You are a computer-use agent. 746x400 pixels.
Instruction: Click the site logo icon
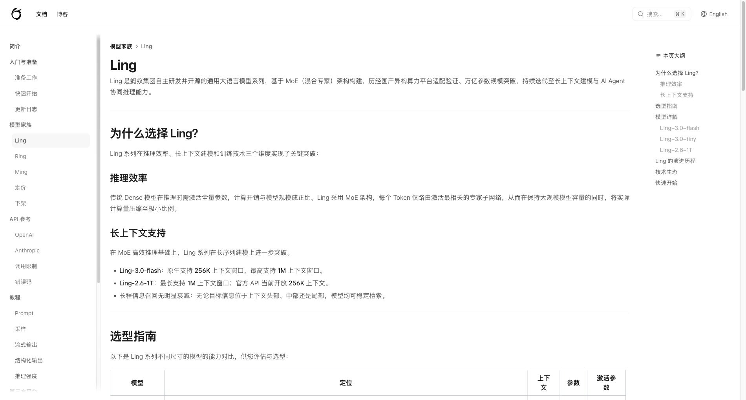tap(16, 14)
